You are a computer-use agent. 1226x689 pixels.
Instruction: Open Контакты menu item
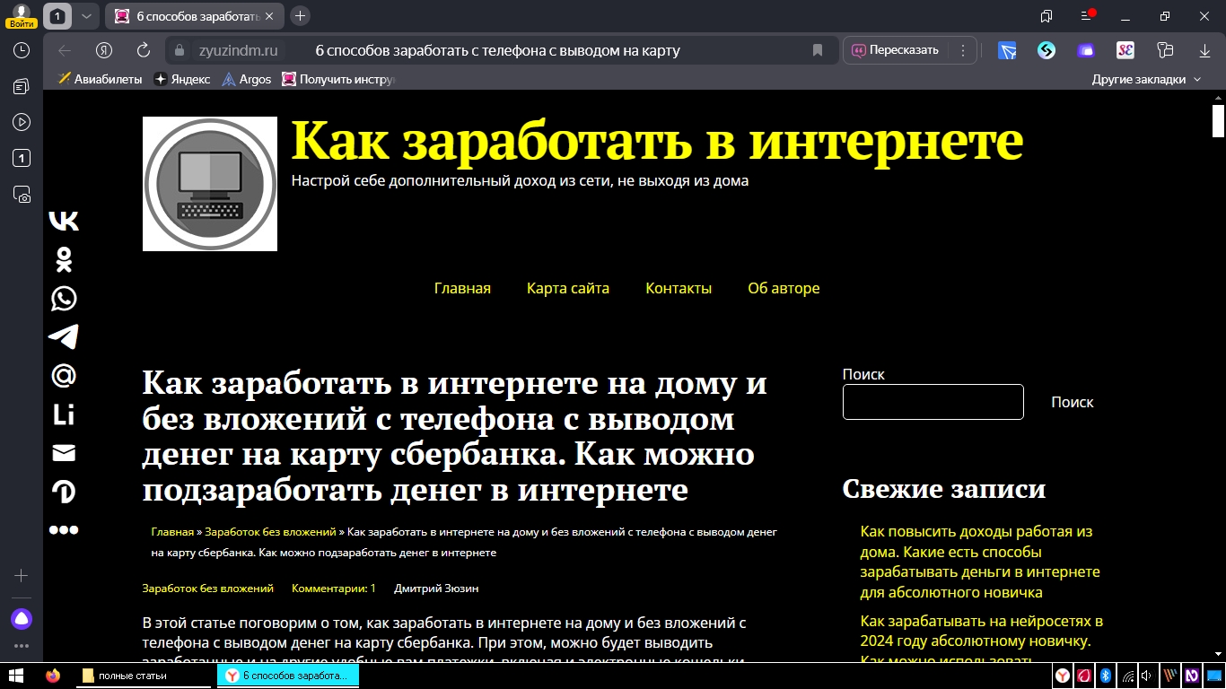[x=679, y=288]
